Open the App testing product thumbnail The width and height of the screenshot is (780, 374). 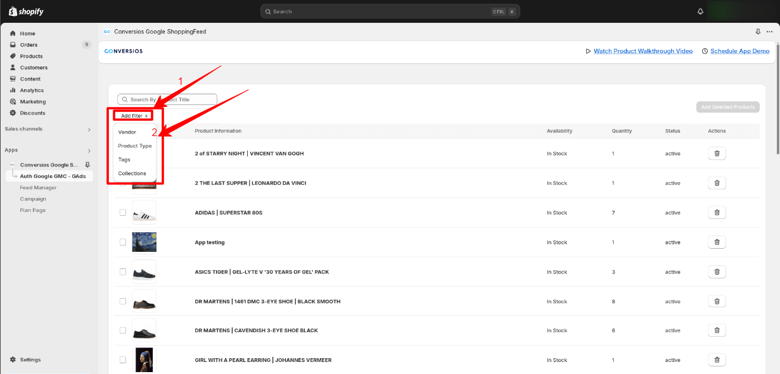[144, 242]
